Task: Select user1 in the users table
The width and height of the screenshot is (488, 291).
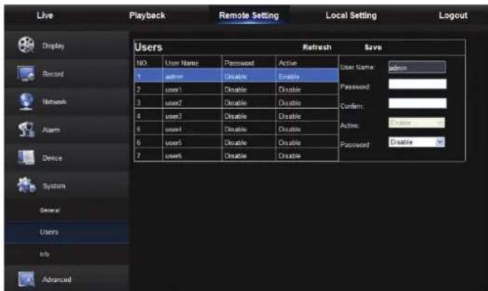Action: point(236,89)
